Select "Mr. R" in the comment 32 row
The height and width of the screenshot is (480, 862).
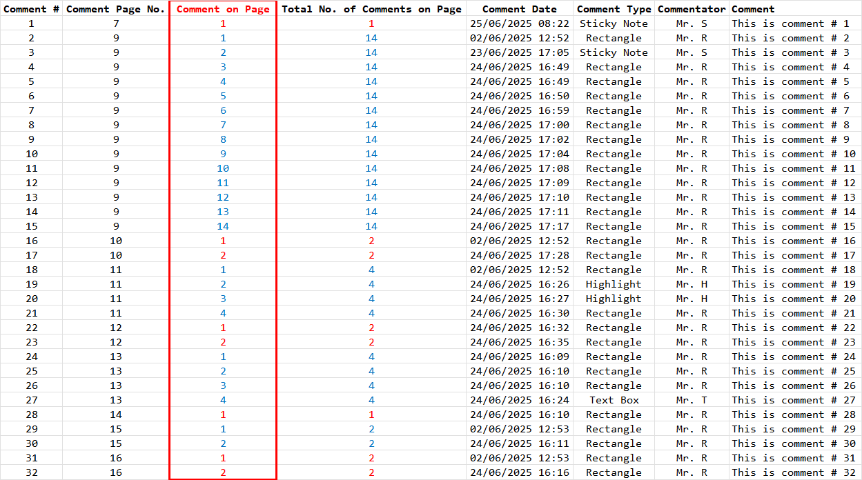692,472
